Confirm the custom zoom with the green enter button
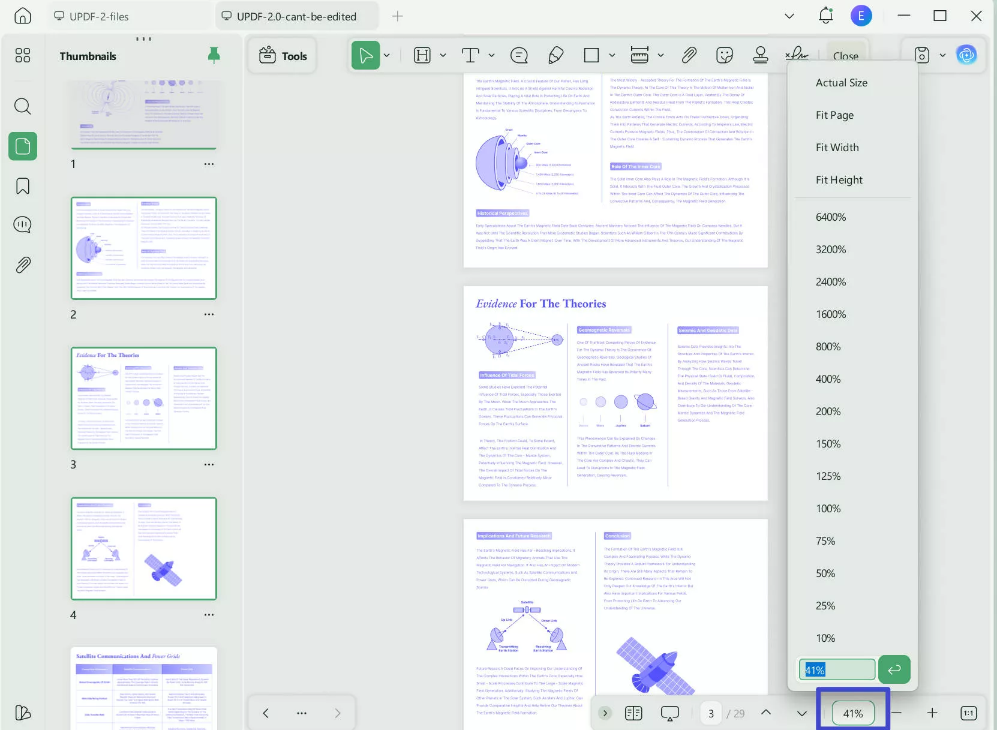This screenshot has width=997, height=730. pos(894,669)
